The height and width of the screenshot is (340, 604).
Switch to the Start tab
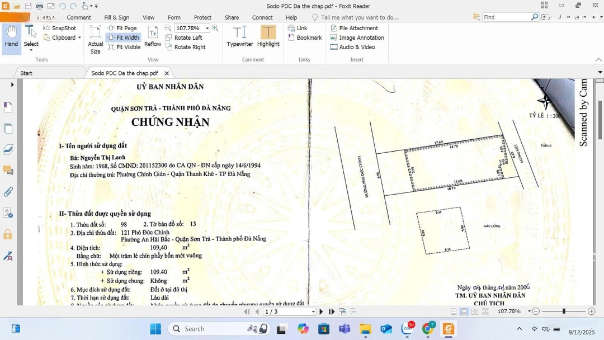point(26,73)
